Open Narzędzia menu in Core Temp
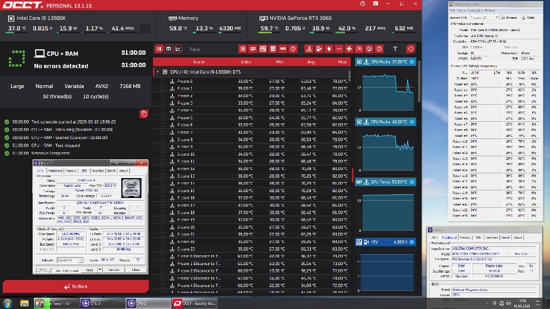 coord(475,11)
